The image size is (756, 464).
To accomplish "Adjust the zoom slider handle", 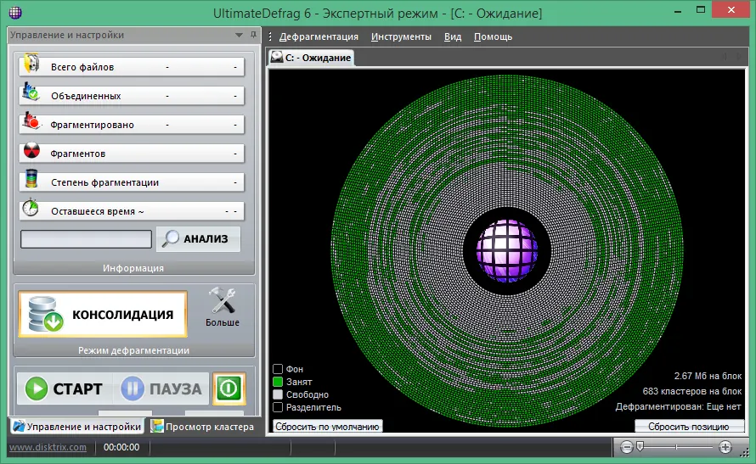I will click(x=640, y=447).
